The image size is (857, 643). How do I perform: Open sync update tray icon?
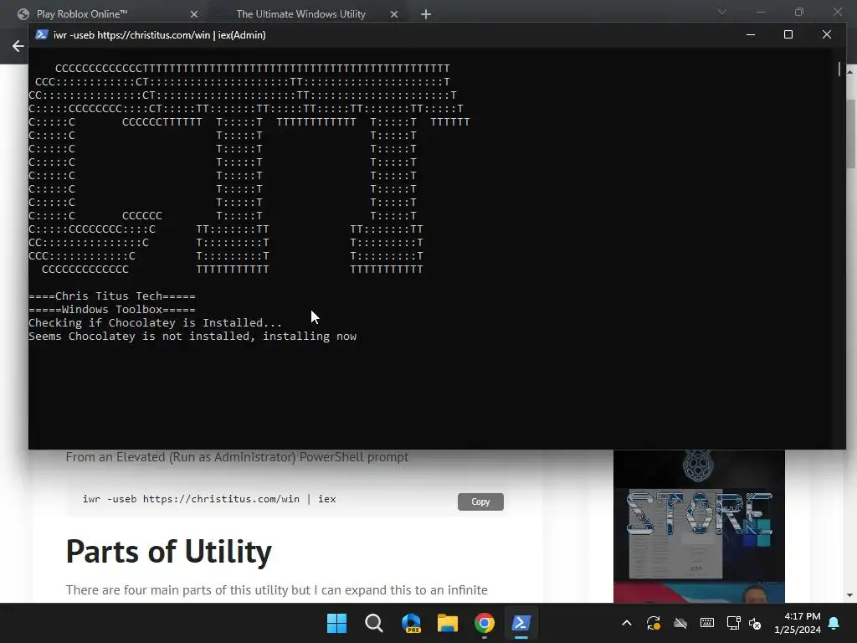click(x=653, y=623)
